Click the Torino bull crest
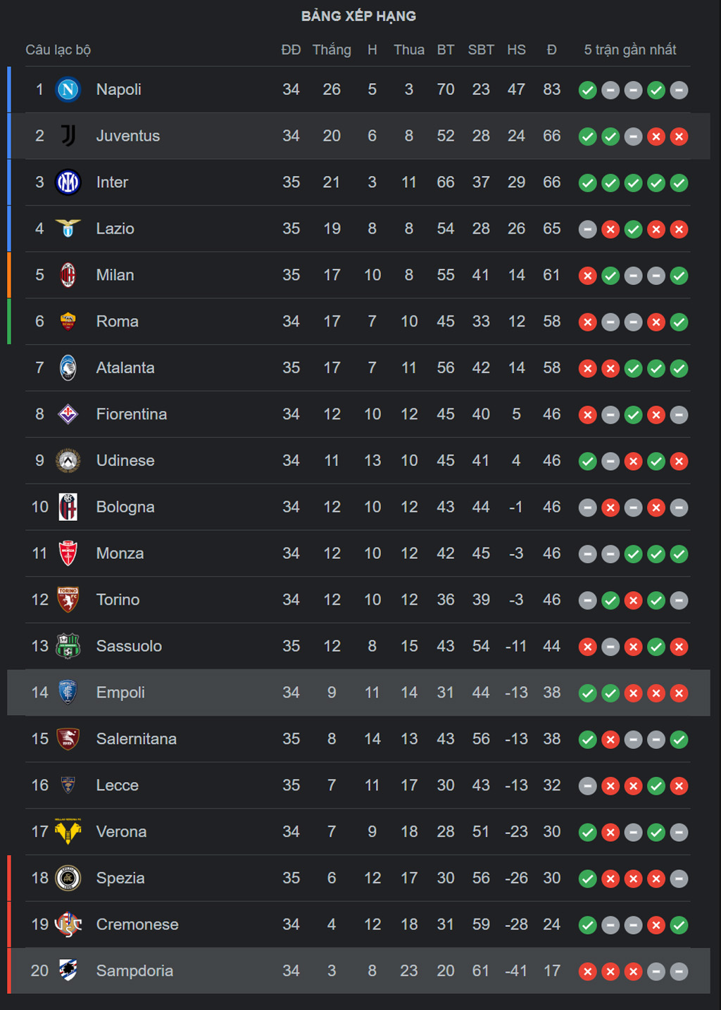This screenshot has height=1010, width=721. 68,600
